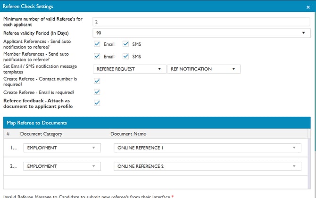Disable attach referee feedback as document
The width and height of the screenshot is (316, 198).
pyautogui.click(x=97, y=103)
